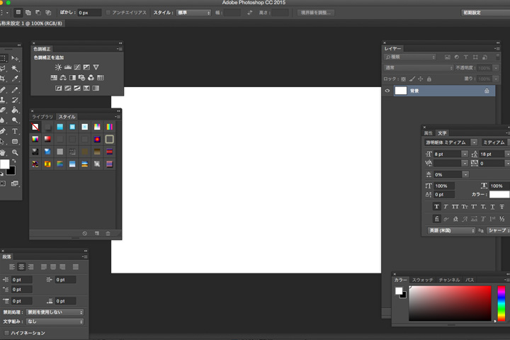Switch to the Swatches tab
This screenshot has height=340, width=510.
pyautogui.click(x=422, y=280)
